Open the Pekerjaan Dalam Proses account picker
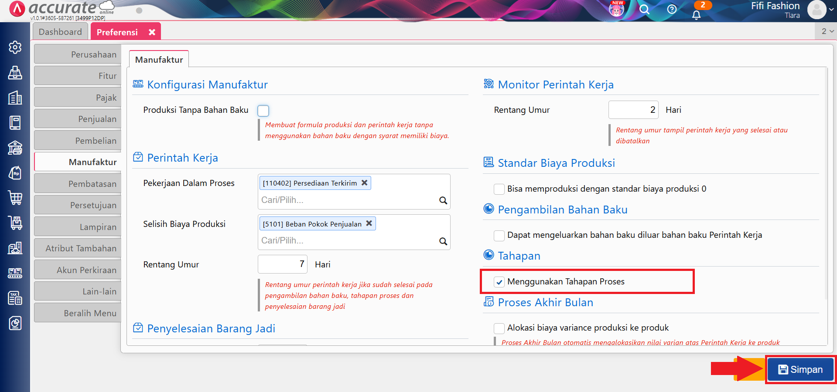 (443, 200)
